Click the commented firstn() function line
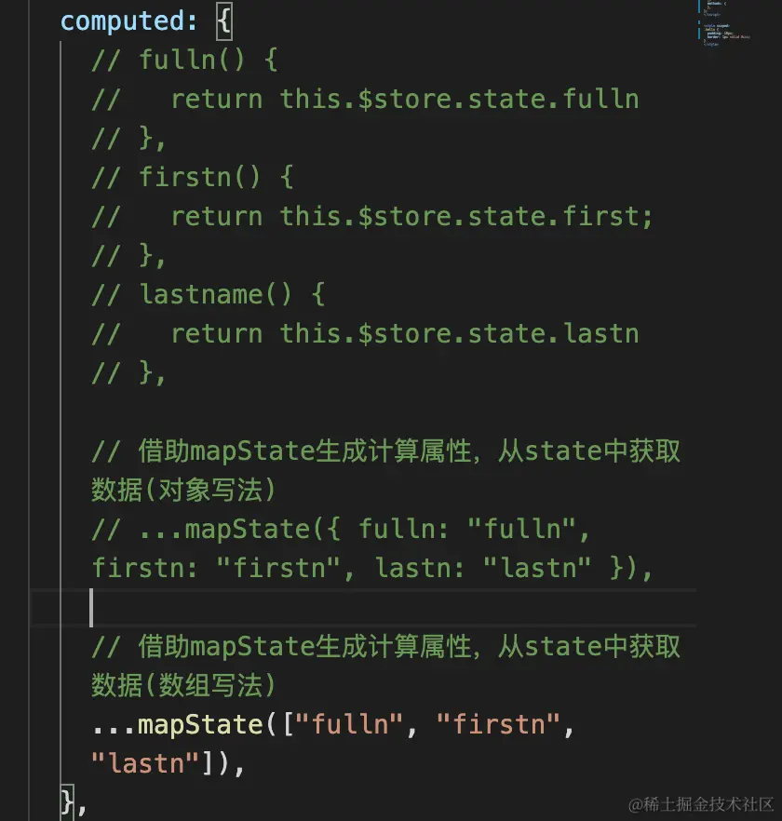782x821 pixels. (x=194, y=177)
